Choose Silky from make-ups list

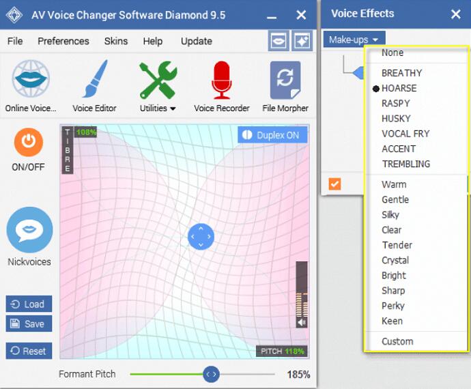pos(390,215)
